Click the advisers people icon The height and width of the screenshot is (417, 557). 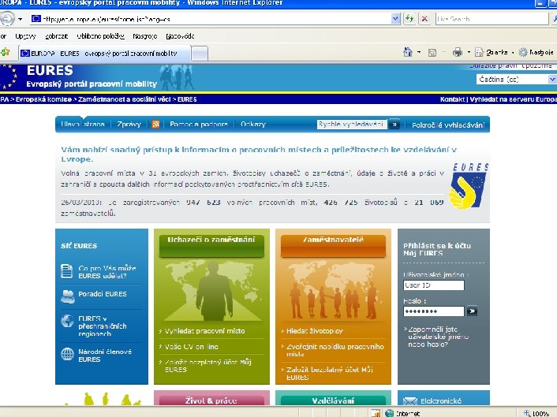(68, 296)
